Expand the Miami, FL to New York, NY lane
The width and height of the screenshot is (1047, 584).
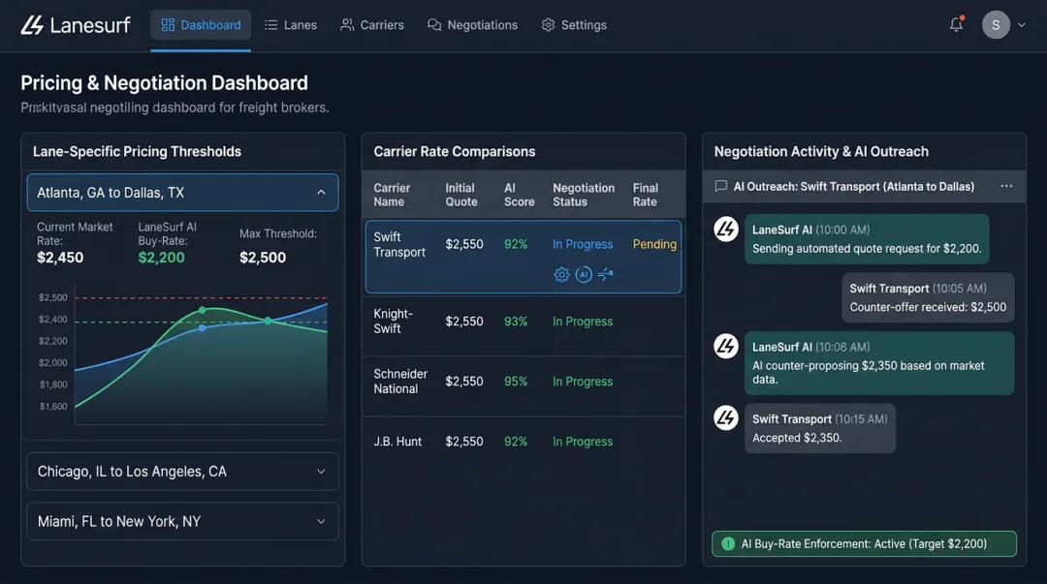point(182,521)
